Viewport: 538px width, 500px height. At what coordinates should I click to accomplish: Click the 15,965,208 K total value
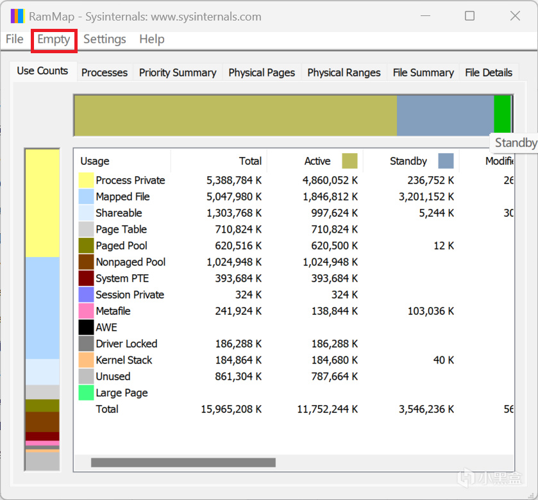coord(231,409)
